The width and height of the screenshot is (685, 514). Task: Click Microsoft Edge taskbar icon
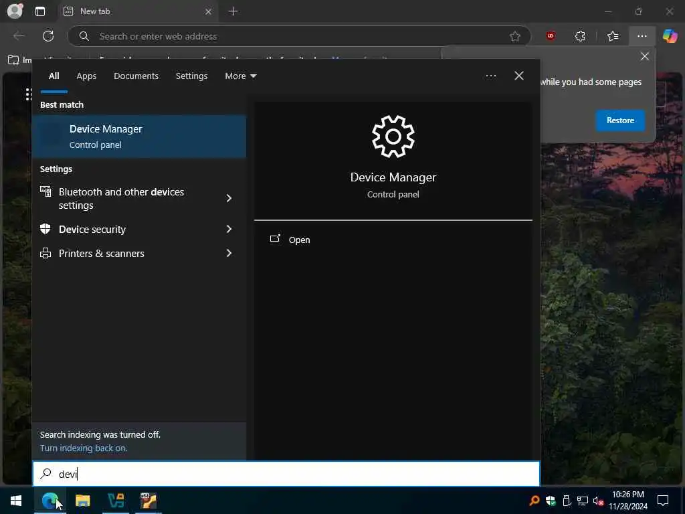tap(50, 501)
